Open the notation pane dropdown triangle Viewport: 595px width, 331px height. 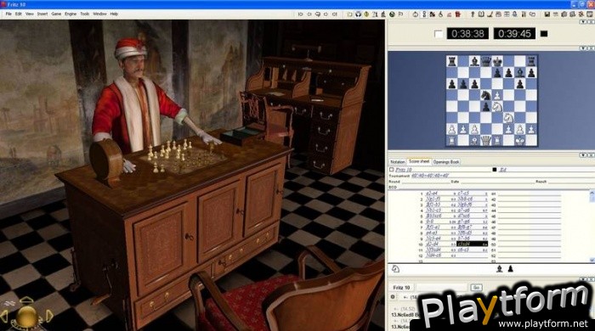(x=583, y=155)
